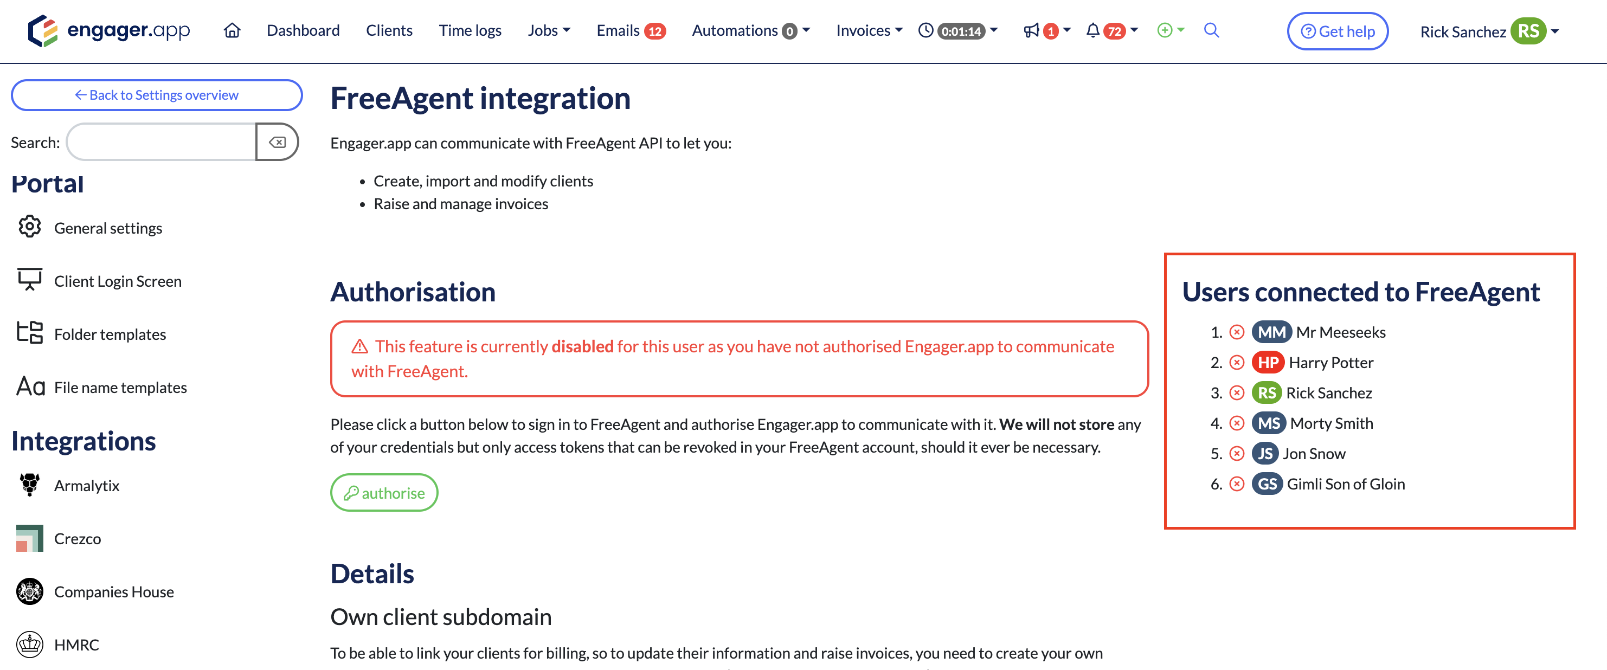Switch to the Dashboard page

(x=303, y=30)
